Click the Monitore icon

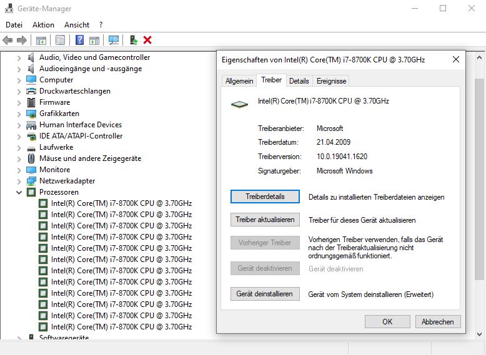pos(31,170)
